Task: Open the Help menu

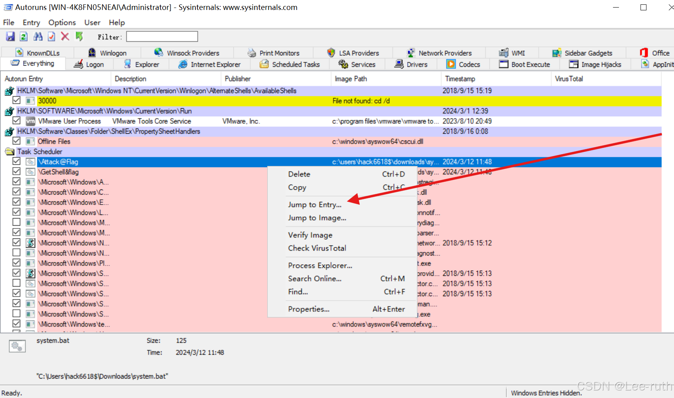Action: click(x=117, y=22)
